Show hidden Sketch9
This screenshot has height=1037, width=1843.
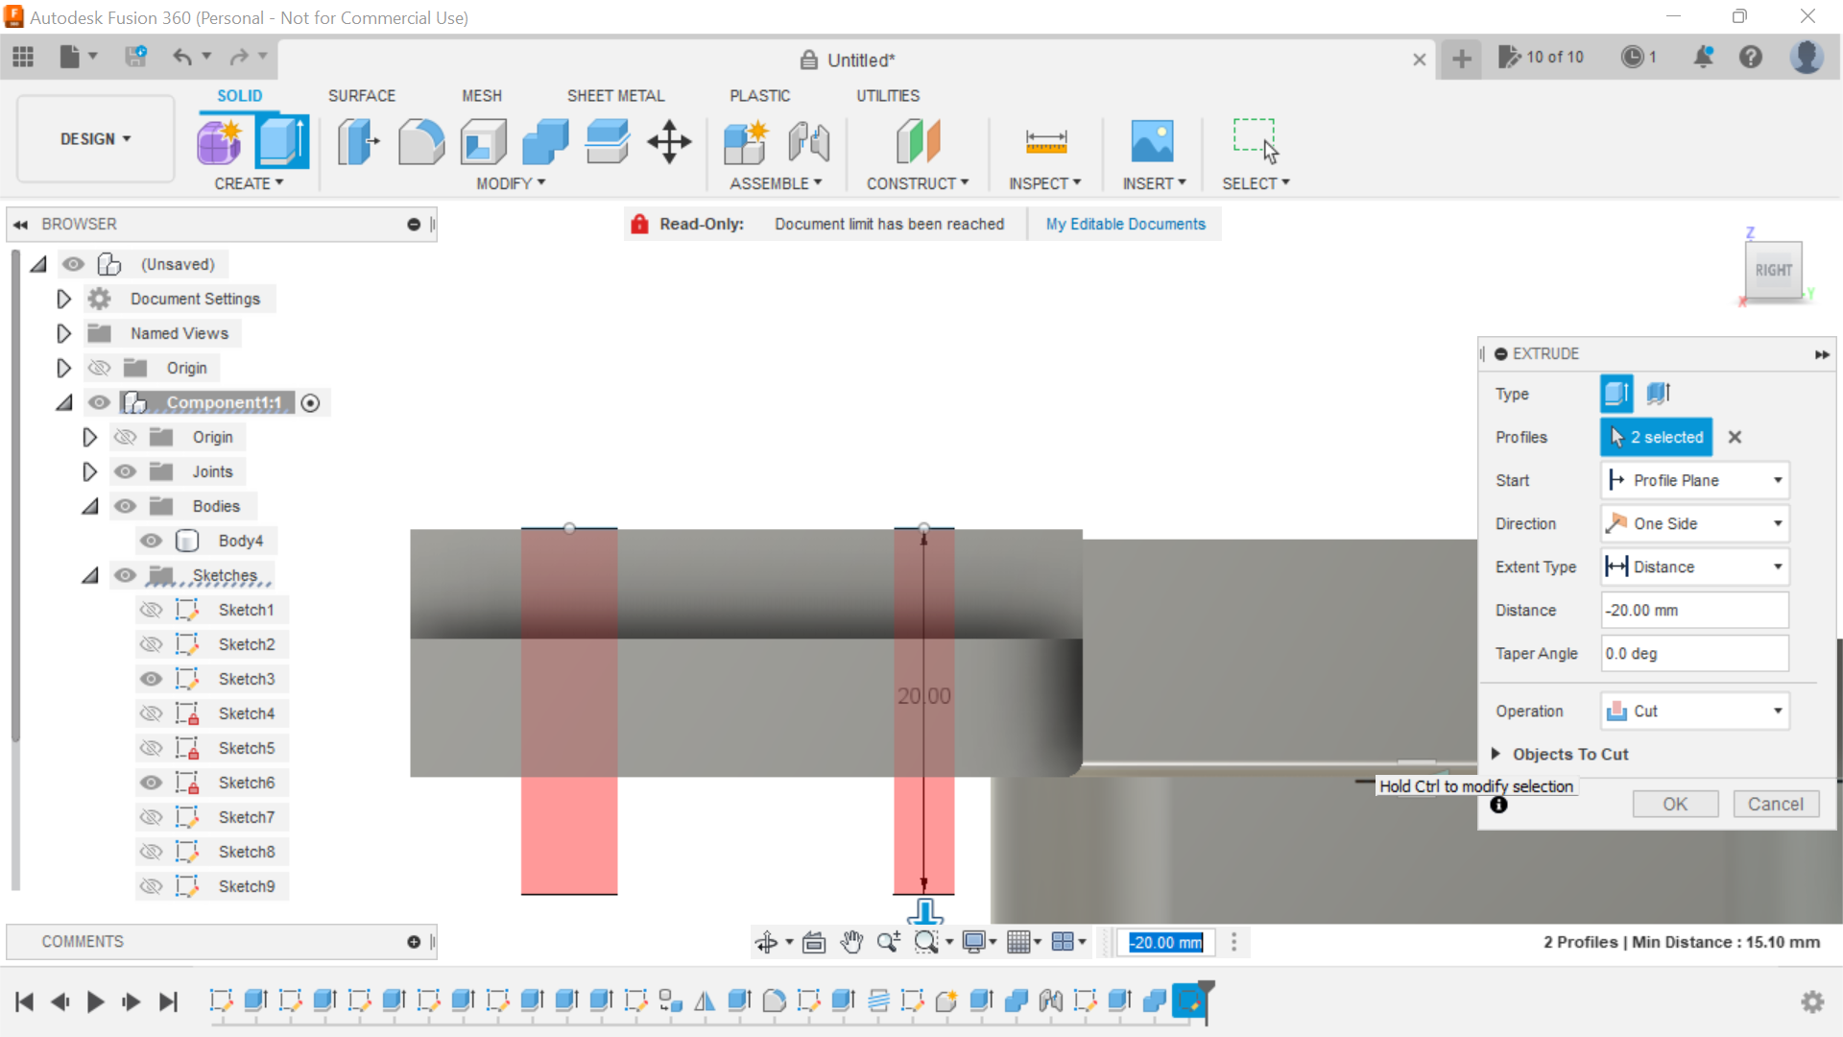[x=151, y=886]
